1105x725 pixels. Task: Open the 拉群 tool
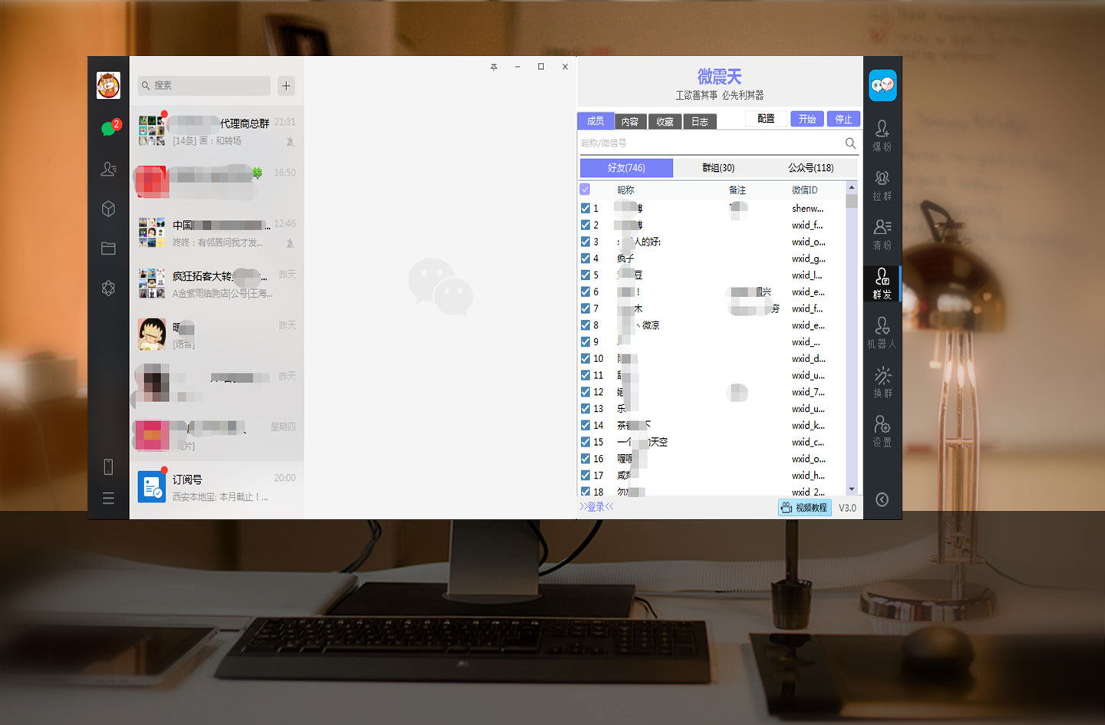tap(882, 185)
